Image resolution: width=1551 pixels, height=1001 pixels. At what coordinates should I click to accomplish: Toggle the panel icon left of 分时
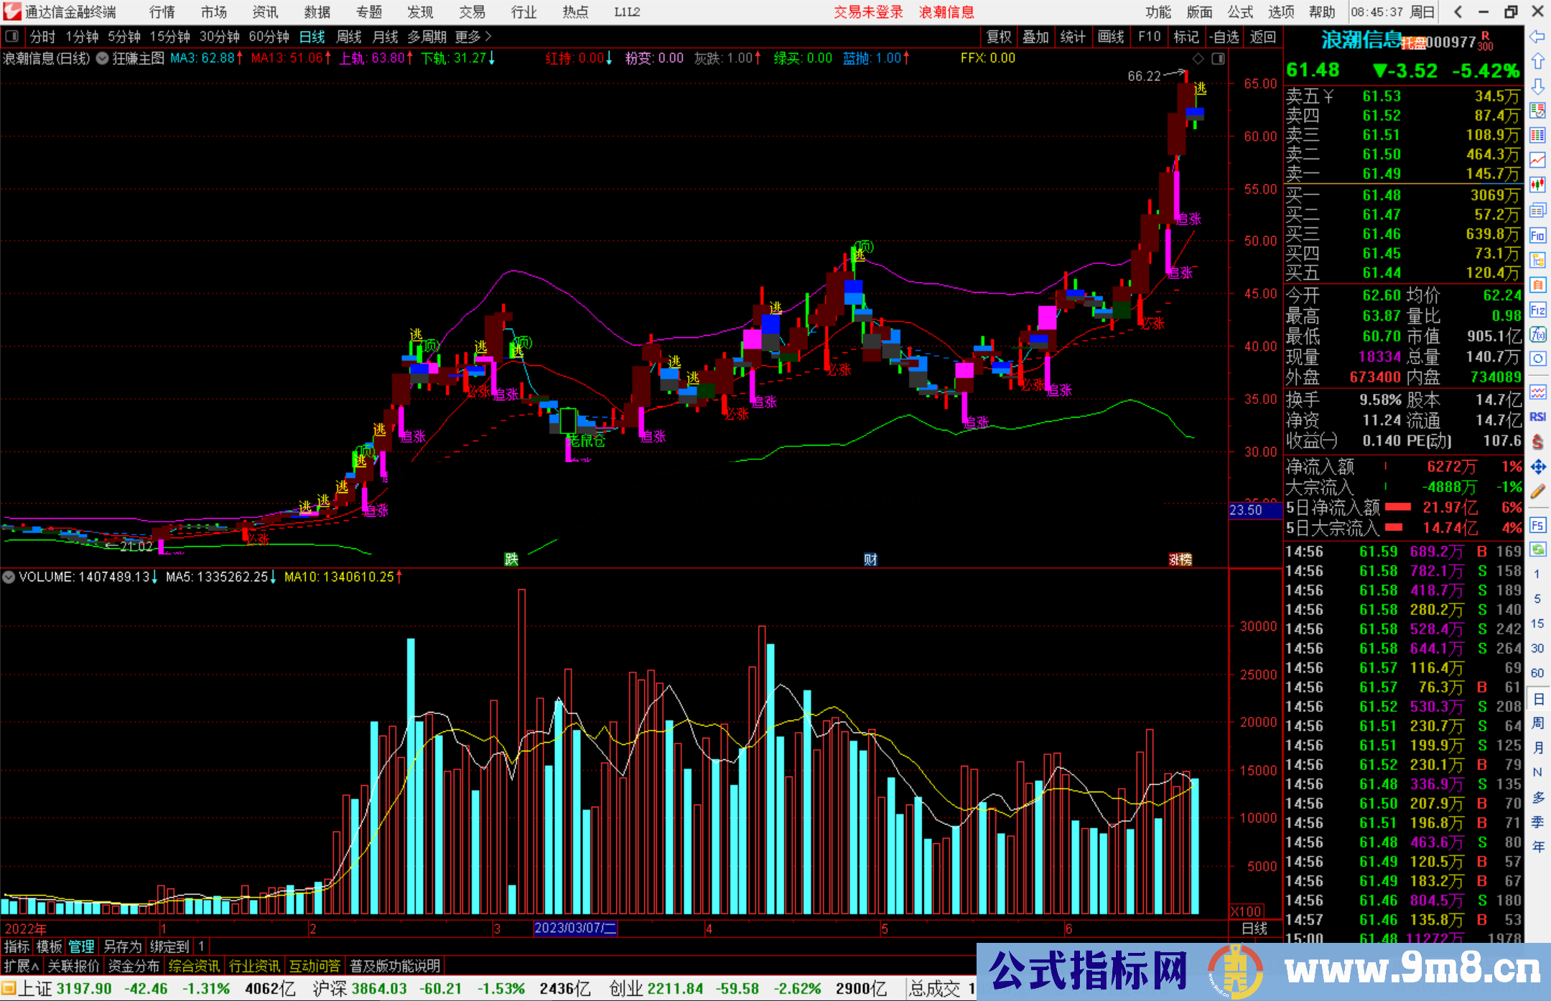tap(11, 36)
